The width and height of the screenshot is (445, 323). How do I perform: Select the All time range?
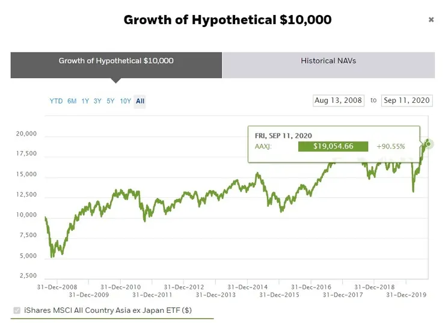(x=140, y=101)
